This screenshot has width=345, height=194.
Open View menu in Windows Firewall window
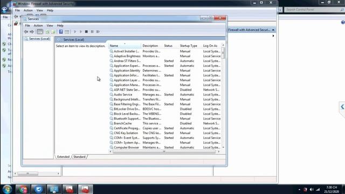click(39, 10)
